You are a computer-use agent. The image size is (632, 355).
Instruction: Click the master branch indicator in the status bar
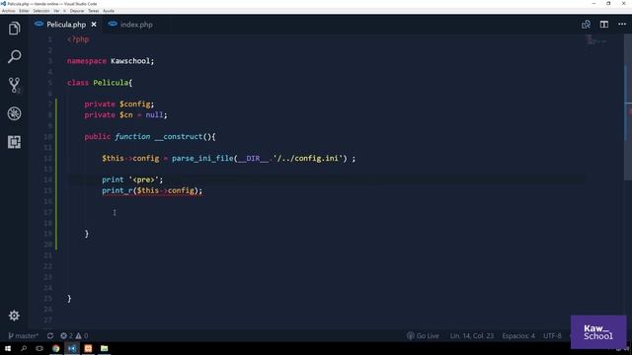(24, 335)
